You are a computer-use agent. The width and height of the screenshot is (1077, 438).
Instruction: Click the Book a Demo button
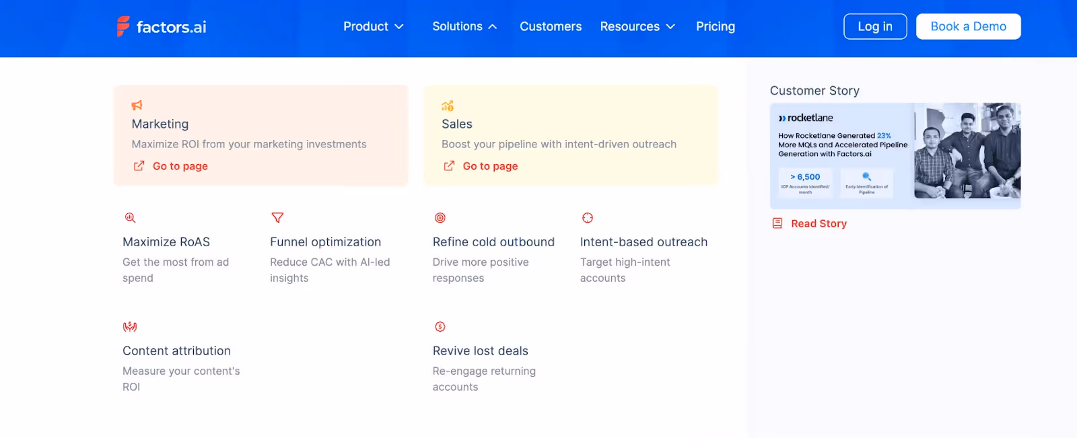coord(969,26)
